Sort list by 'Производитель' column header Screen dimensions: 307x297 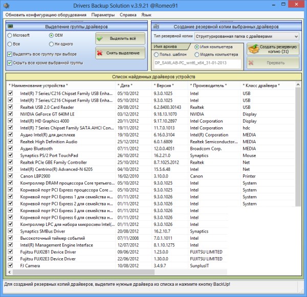pyautogui.click(x=208, y=85)
